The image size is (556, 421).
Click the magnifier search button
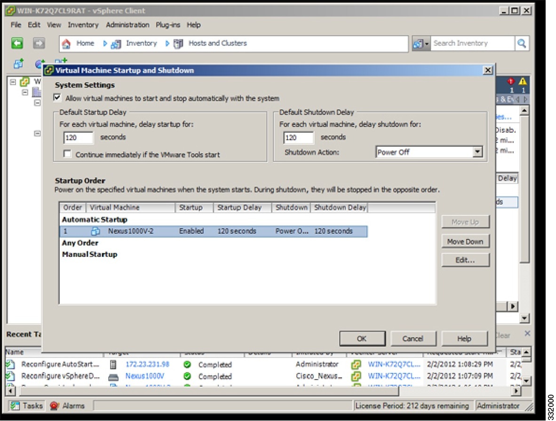[522, 43]
